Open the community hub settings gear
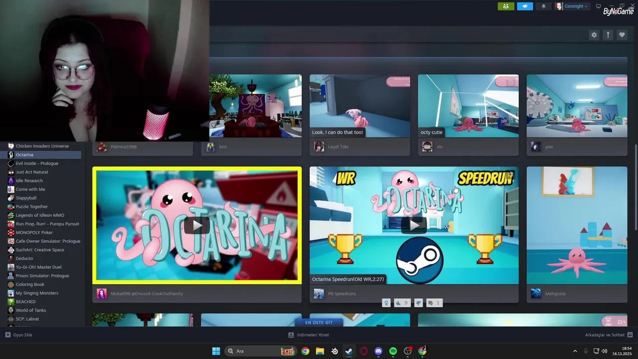638x359 pixels. tap(594, 35)
